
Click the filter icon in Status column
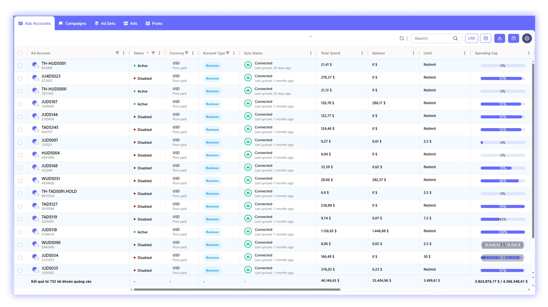[x=153, y=53]
